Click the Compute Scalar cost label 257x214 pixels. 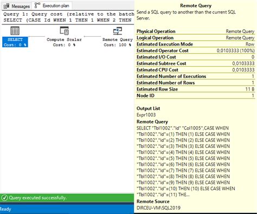(x=64, y=42)
